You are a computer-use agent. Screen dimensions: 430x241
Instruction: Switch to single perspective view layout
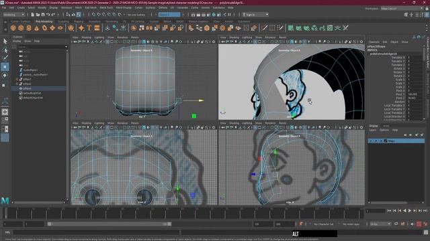(x=5, y=112)
